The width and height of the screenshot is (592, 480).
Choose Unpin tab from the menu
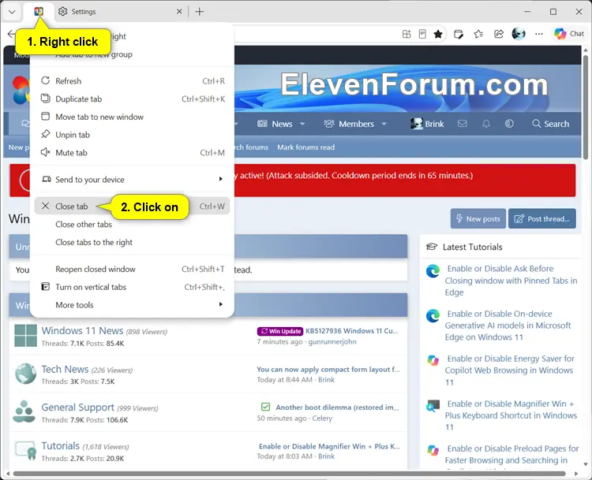click(x=132, y=135)
